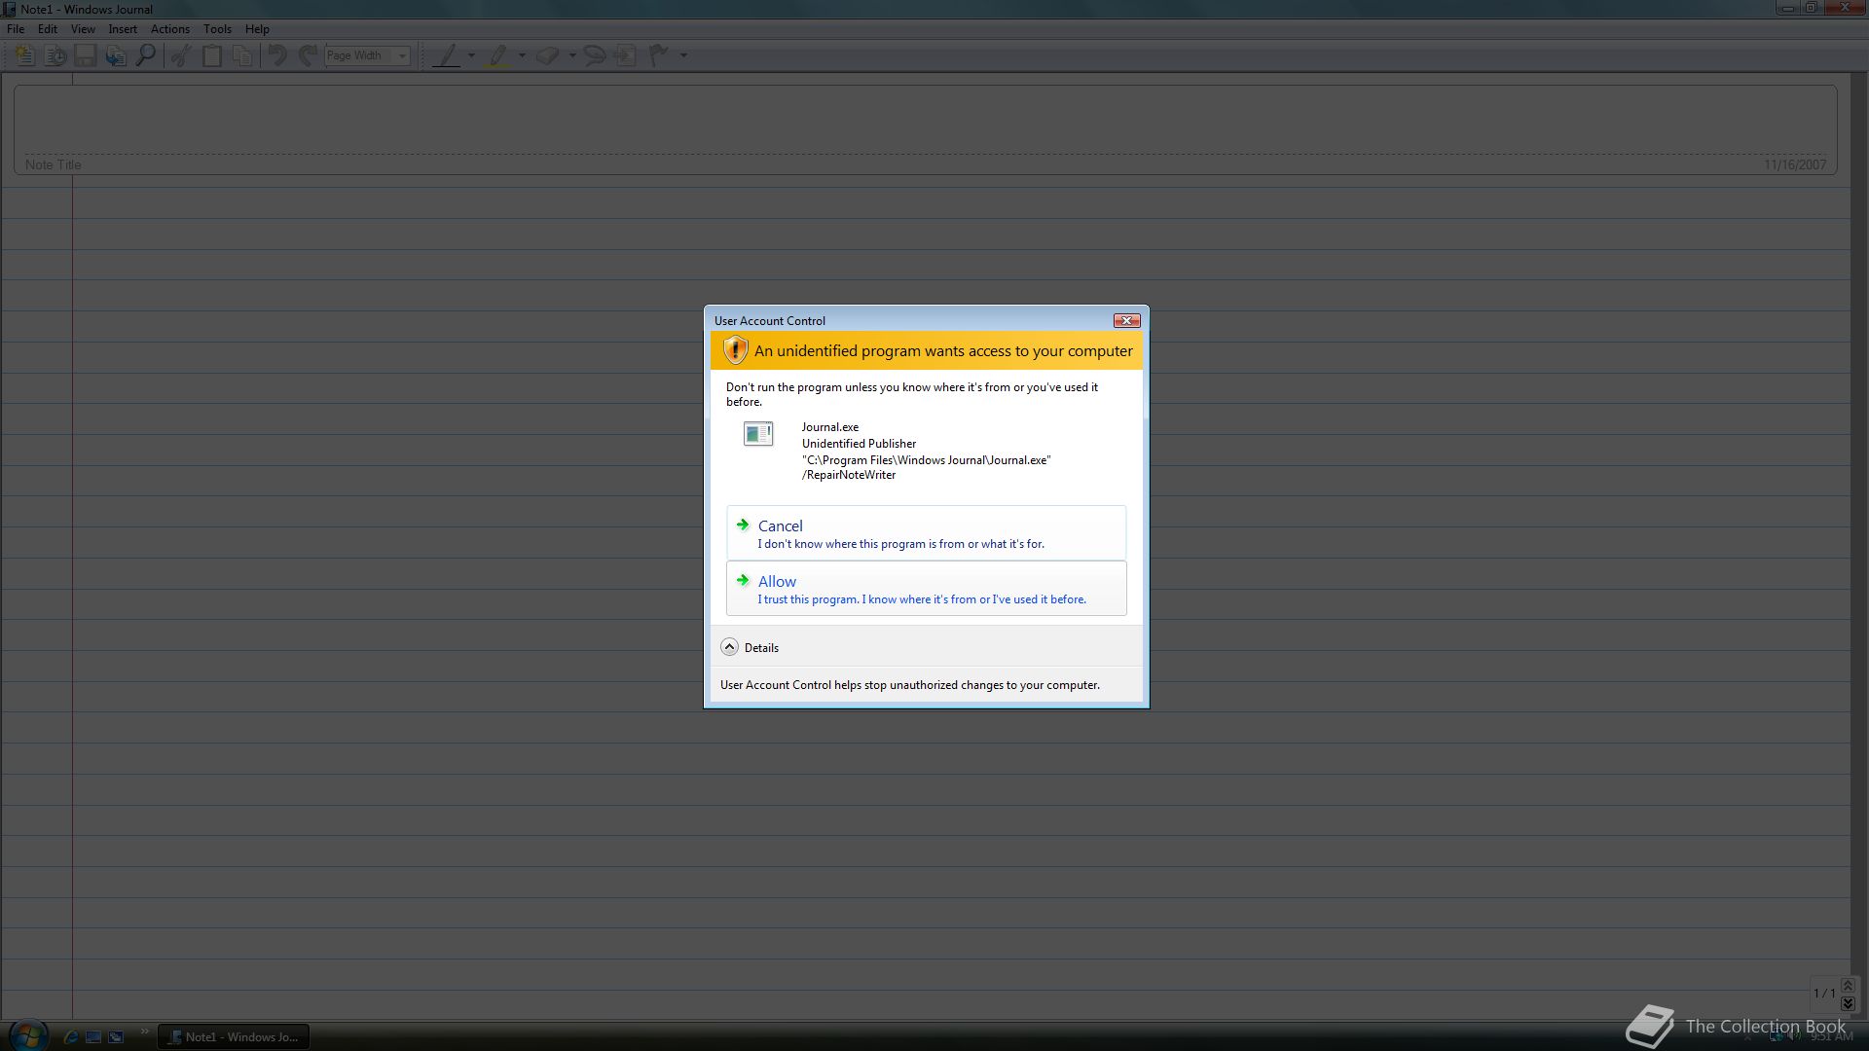The image size is (1869, 1051).
Task: Click the /RepairNoteWriter command text
Action: click(849, 475)
